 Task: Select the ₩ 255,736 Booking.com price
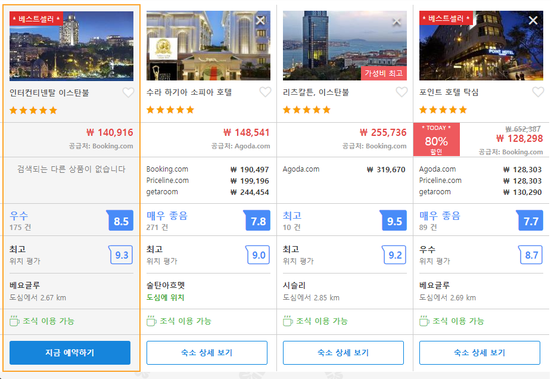[x=382, y=132]
